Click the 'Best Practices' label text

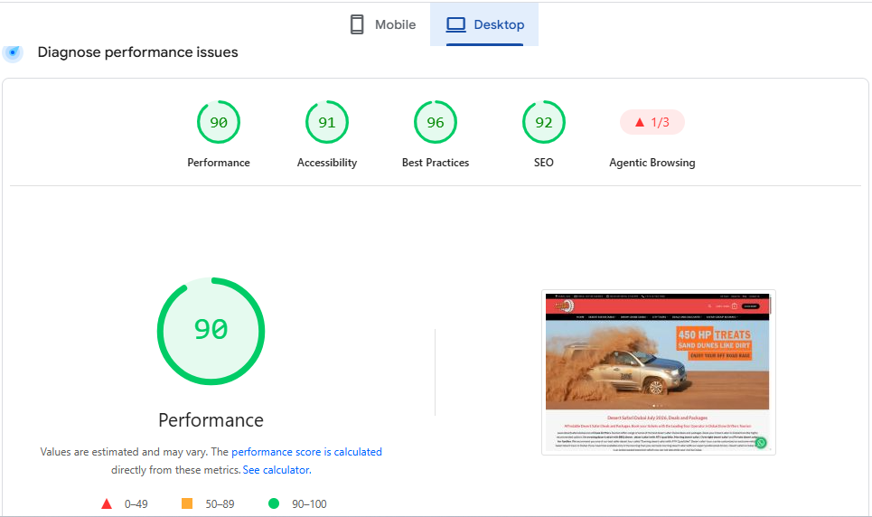[436, 163]
